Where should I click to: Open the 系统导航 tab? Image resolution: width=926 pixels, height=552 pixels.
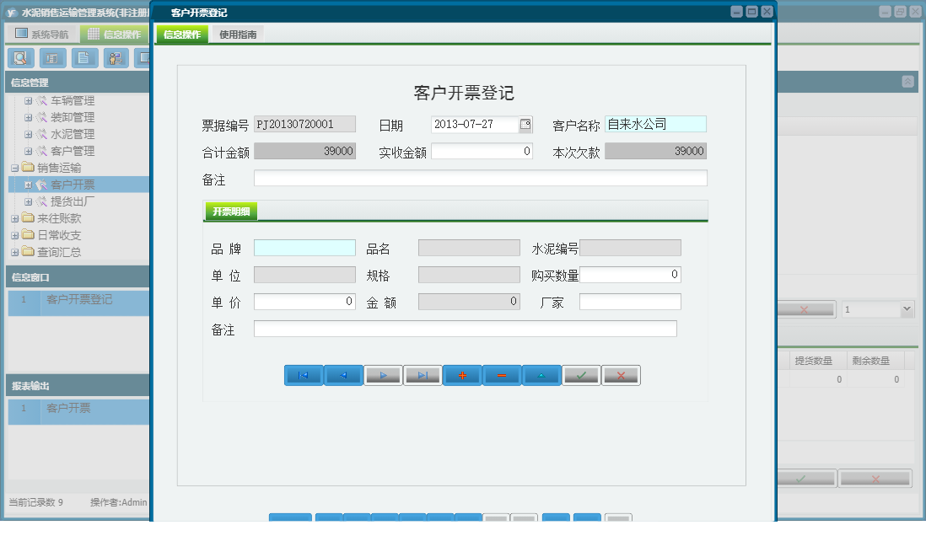pos(42,35)
